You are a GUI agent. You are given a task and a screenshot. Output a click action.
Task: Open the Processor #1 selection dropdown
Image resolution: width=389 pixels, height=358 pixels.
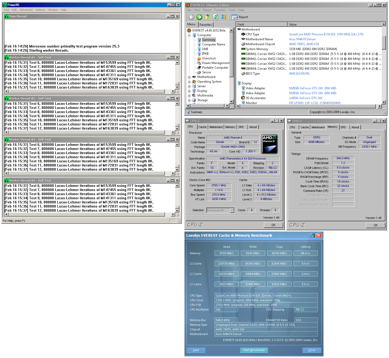tap(232, 210)
